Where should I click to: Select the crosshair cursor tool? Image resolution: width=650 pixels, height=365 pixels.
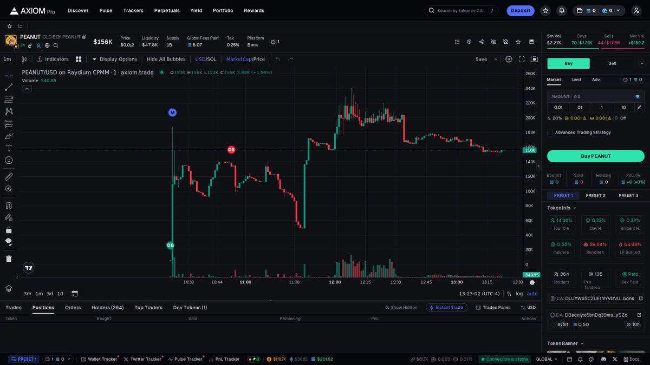coord(9,75)
